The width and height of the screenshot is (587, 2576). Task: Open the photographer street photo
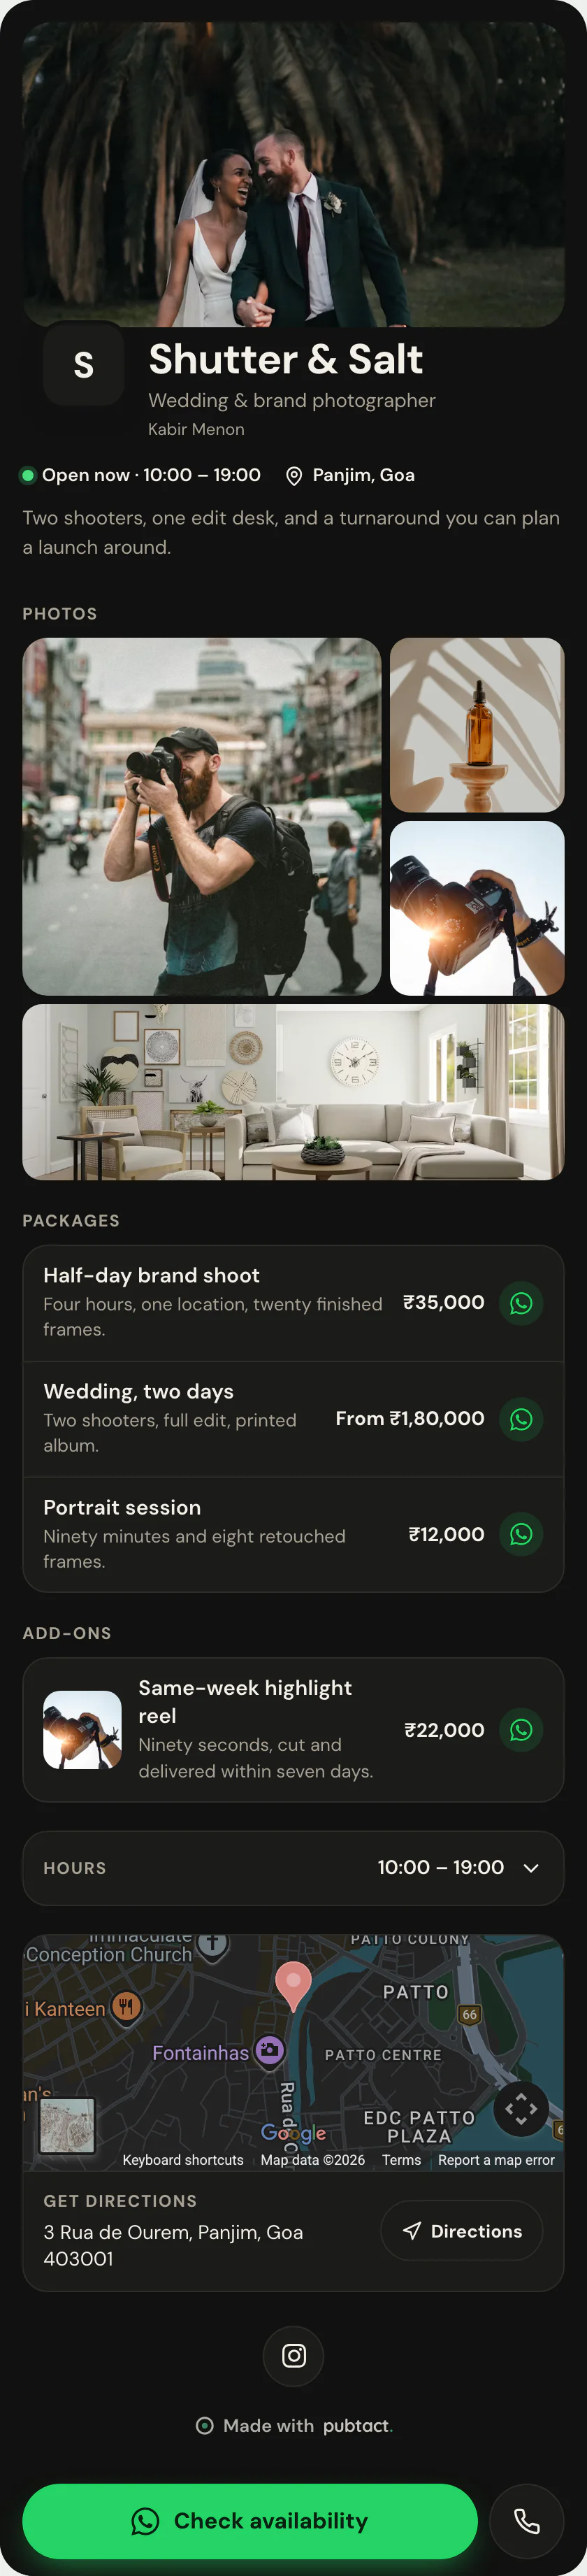click(x=202, y=817)
